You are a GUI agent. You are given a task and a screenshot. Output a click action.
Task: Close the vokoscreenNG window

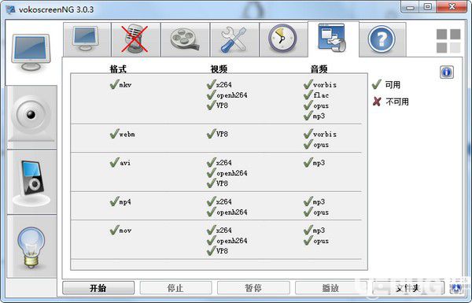(452, 7)
